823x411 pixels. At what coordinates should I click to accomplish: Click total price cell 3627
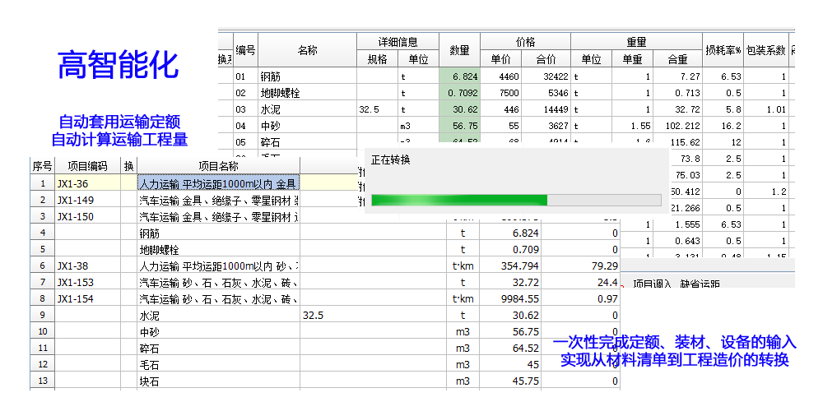coord(546,126)
